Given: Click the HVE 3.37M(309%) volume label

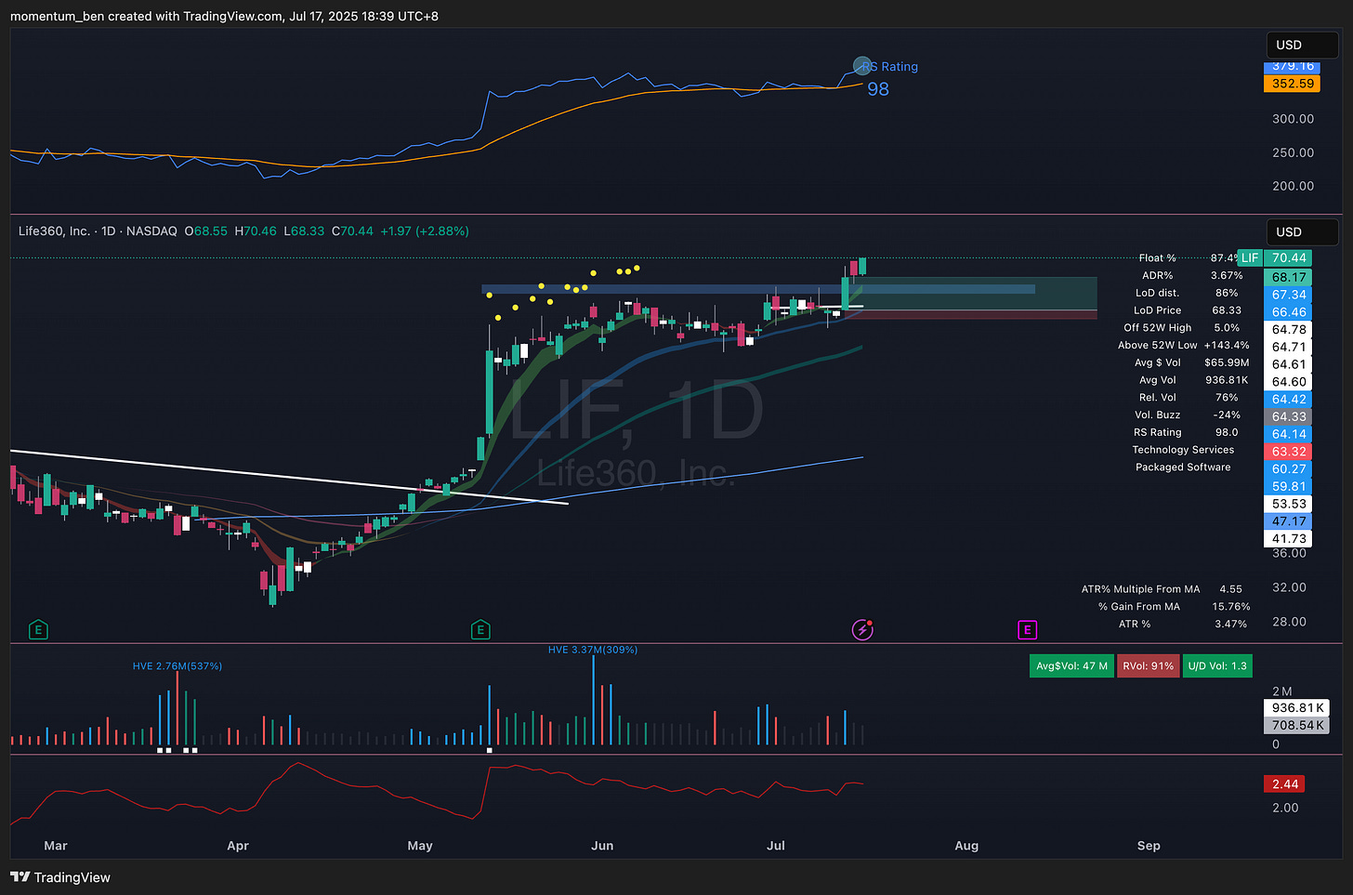Looking at the screenshot, I should (x=593, y=650).
